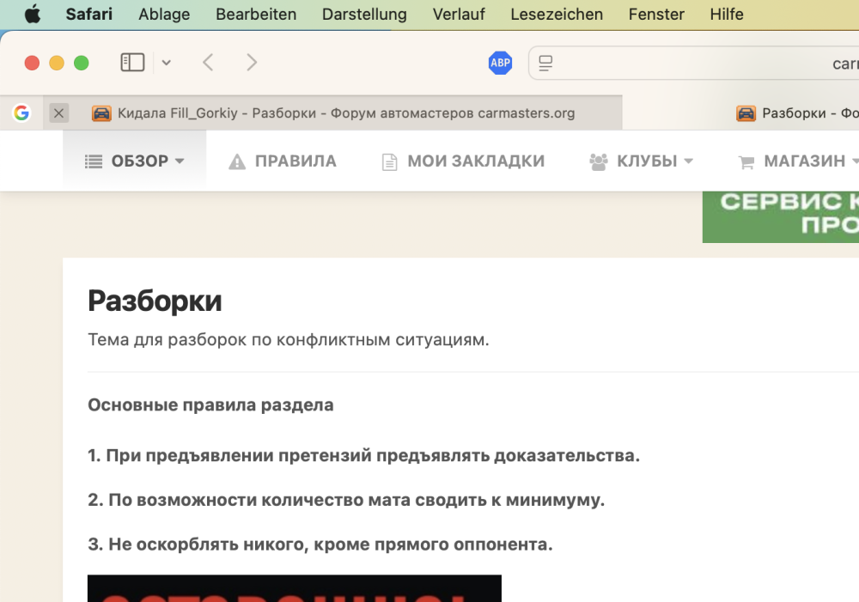Switch to the pinned Google tab
The image size is (859, 602).
21,112
